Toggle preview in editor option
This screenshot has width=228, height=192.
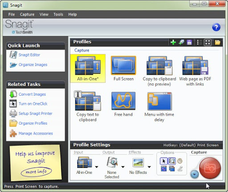coord(172,161)
